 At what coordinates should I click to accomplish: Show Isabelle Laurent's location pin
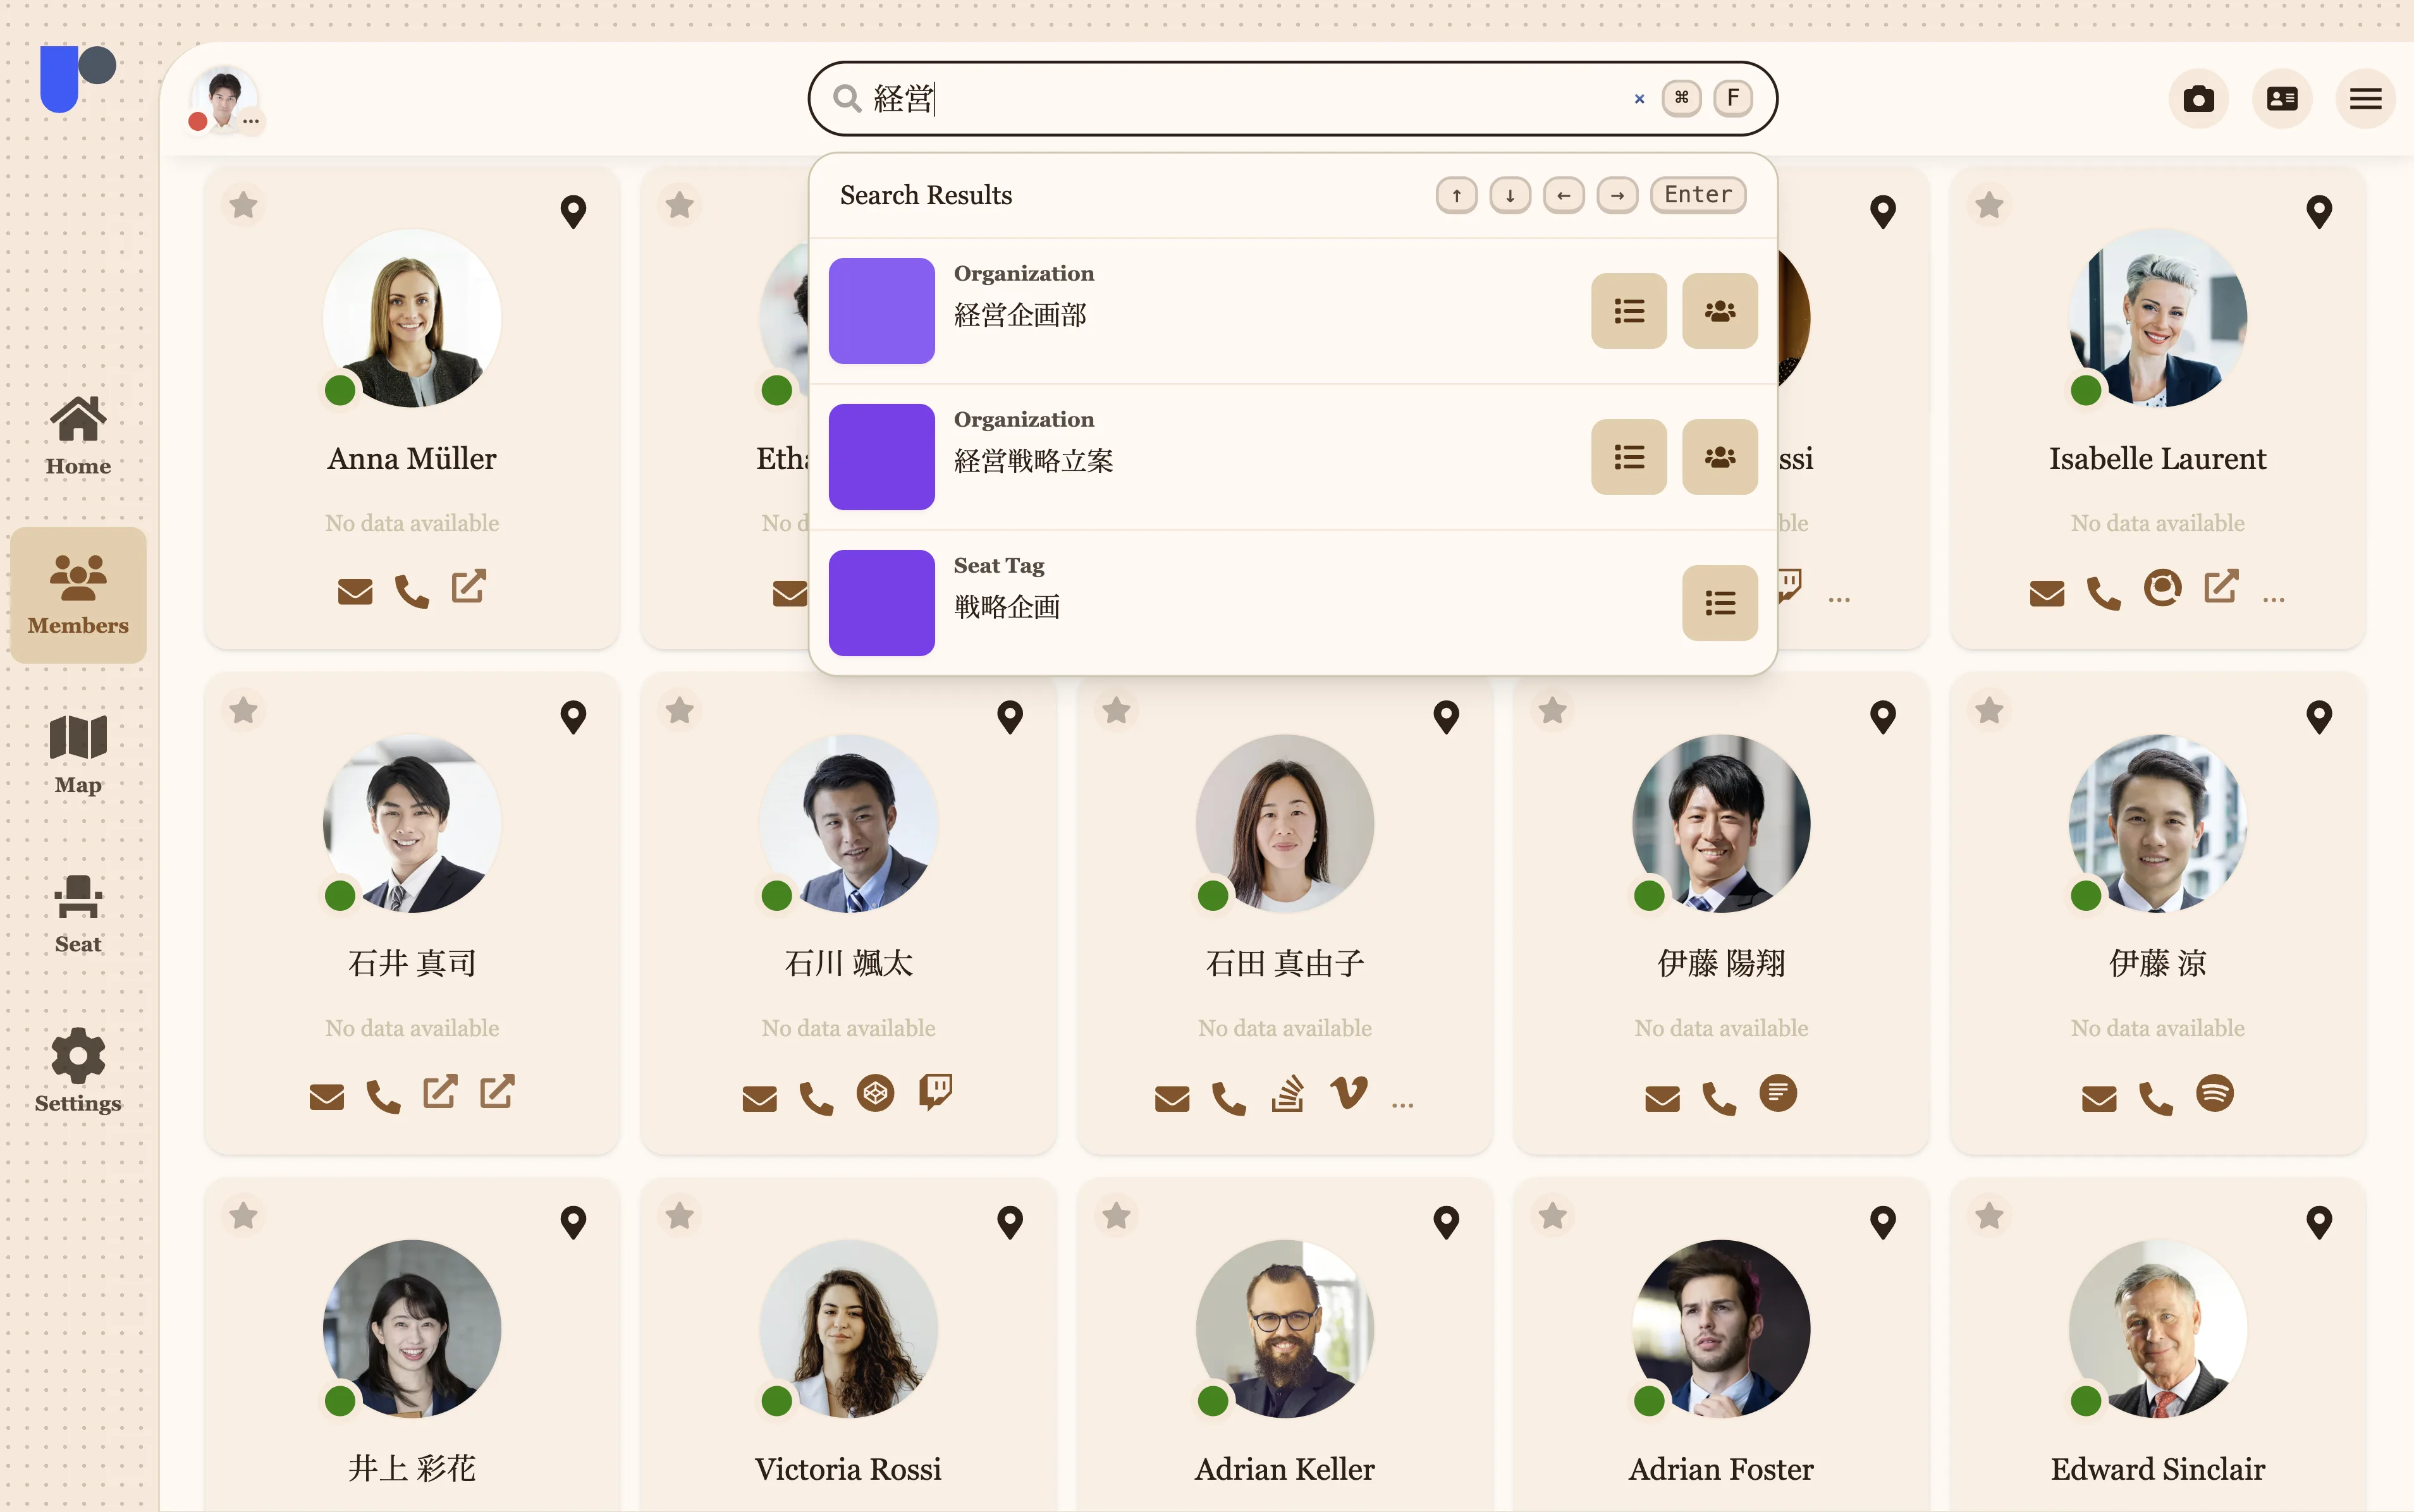2319,212
